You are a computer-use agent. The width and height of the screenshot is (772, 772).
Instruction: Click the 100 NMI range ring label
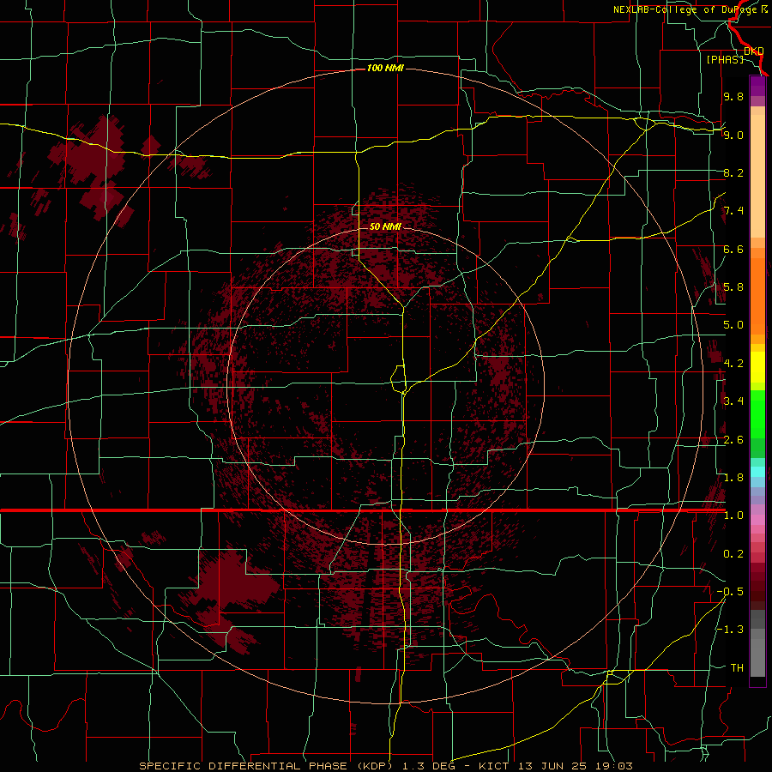point(385,68)
